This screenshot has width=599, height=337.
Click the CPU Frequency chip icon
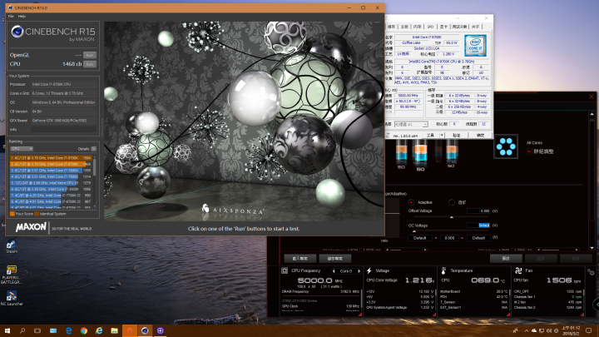pyautogui.click(x=285, y=270)
